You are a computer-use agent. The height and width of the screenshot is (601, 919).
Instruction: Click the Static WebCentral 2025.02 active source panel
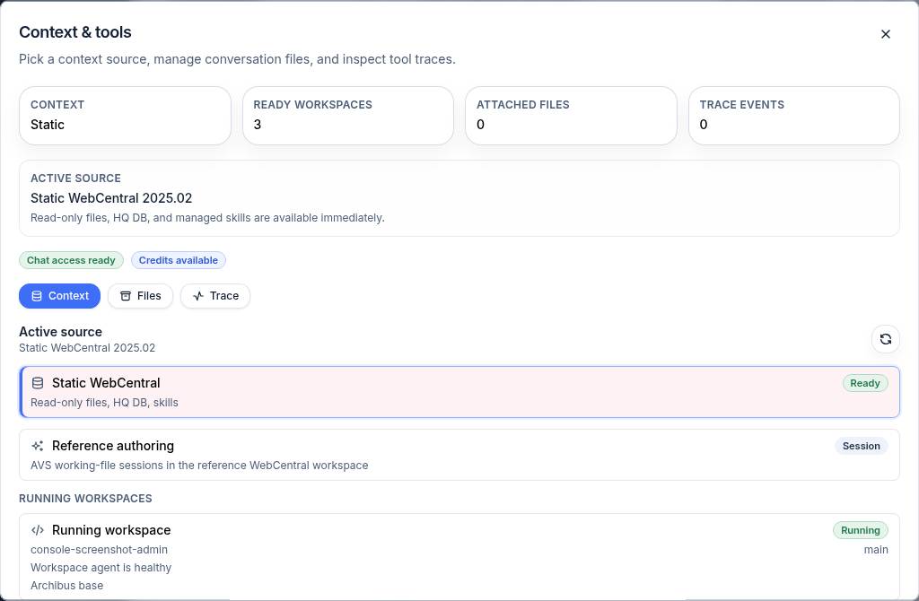[459, 198]
